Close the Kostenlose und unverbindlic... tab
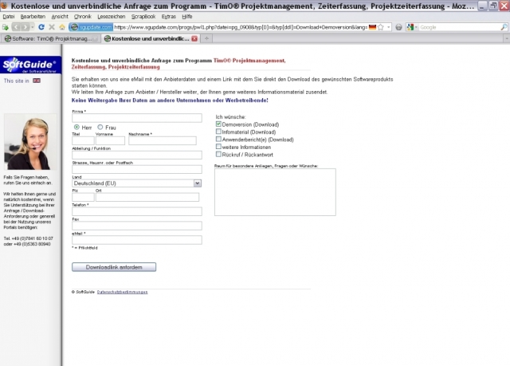The width and height of the screenshot is (510, 366). pyautogui.click(x=194, y=39)
